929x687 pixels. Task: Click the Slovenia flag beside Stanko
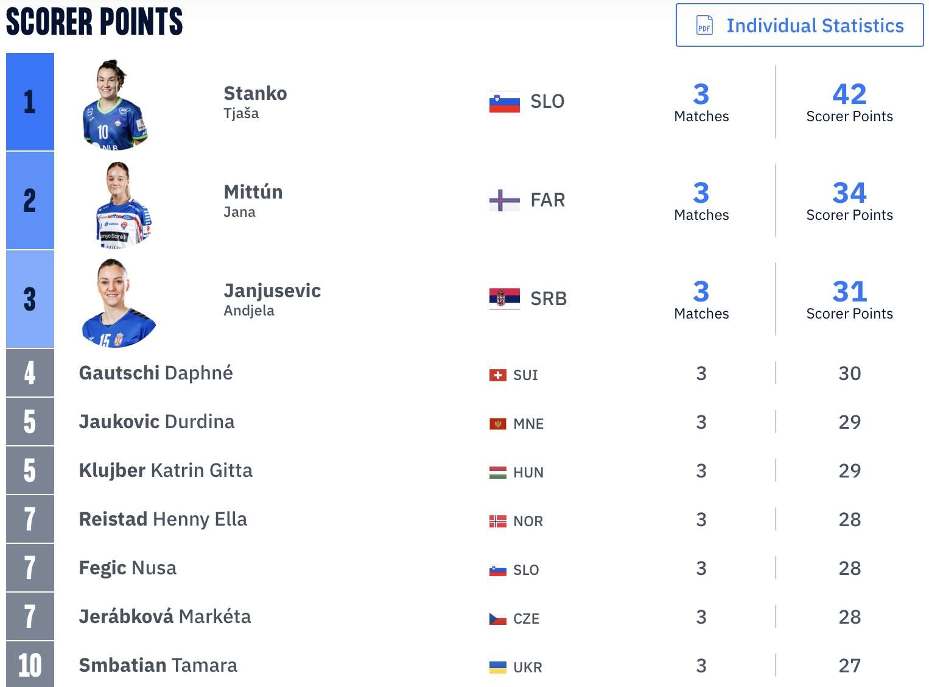(x=505, y=102)
